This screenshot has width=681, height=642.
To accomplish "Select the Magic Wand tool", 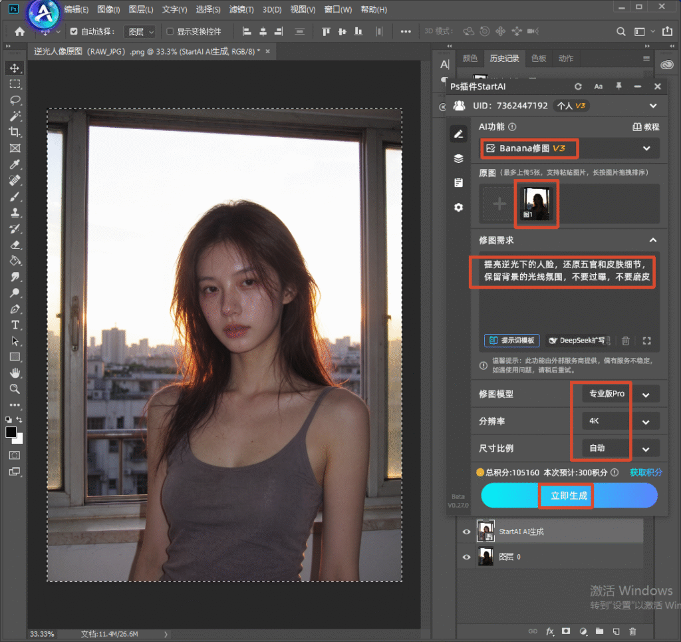I will coord(15,116).
